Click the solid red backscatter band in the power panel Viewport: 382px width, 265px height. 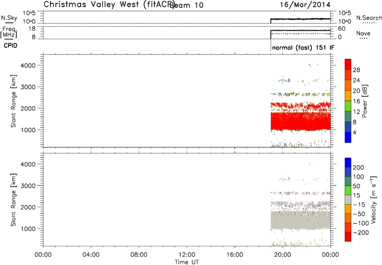pos(301,121)
